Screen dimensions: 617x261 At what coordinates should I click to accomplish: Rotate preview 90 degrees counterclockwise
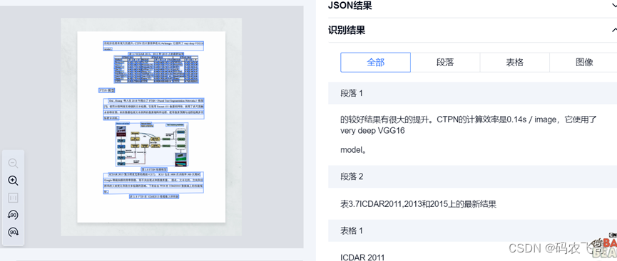coord(13,215)
